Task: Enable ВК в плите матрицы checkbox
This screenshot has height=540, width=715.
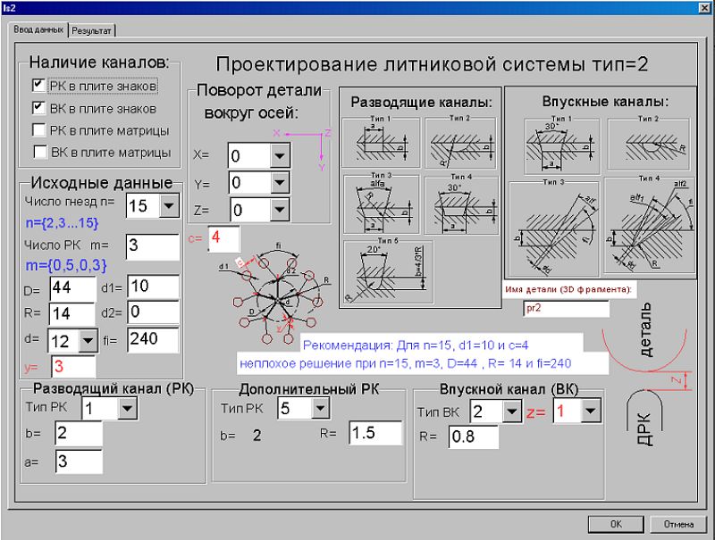Action: click(x=38, y=152)
